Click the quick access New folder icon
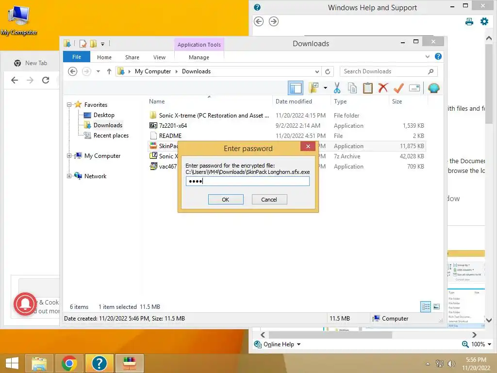The height and width of the screenshot is (373, 497). coord(93,44)
